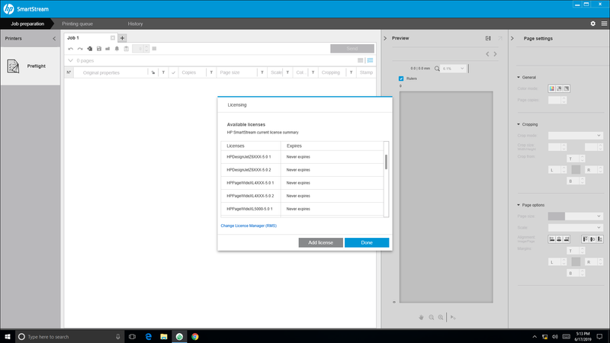This screenshot has height=343, width=610.
Task: Open the hamburger options icon beside copies field
Action: tap(154, 49)
